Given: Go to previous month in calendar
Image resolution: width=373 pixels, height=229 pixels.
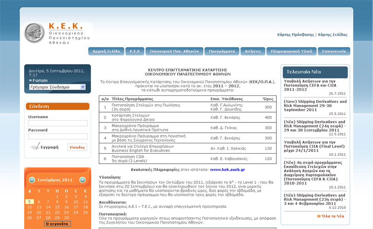Looking at the screenshot, I should (x=32, y=180).
